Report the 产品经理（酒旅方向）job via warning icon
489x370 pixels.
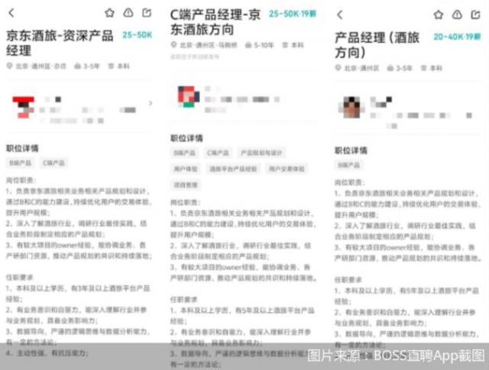457,14
